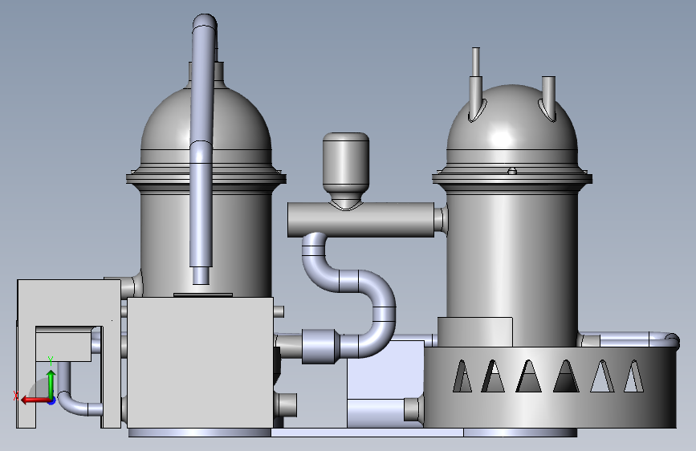The width and height of the screenshot is (696, 451).
Task: Select the large gray box in front of left vessel
Action: [200, 363]
